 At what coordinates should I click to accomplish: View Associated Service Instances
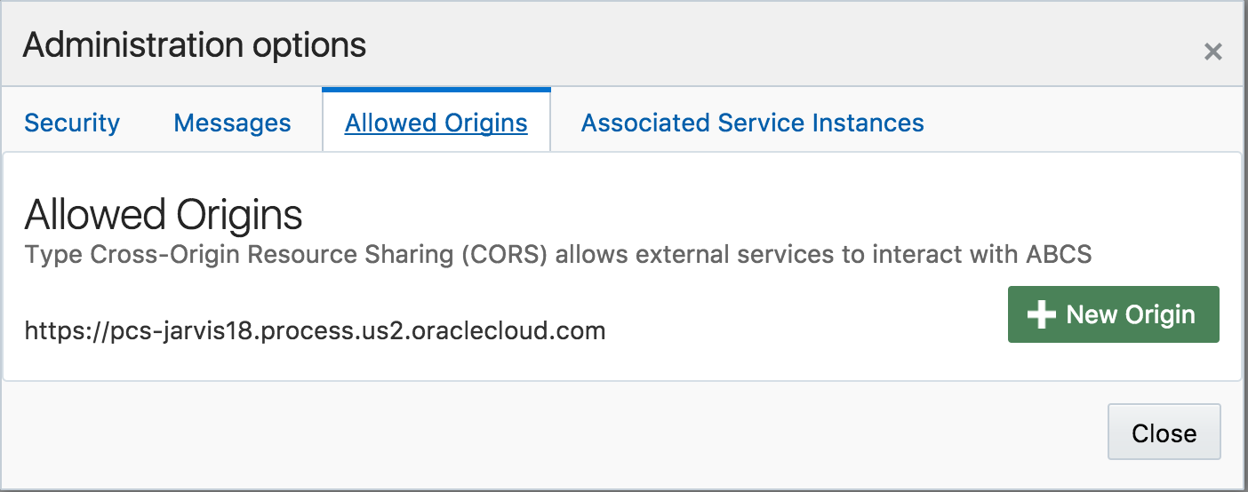pos(753,123)
